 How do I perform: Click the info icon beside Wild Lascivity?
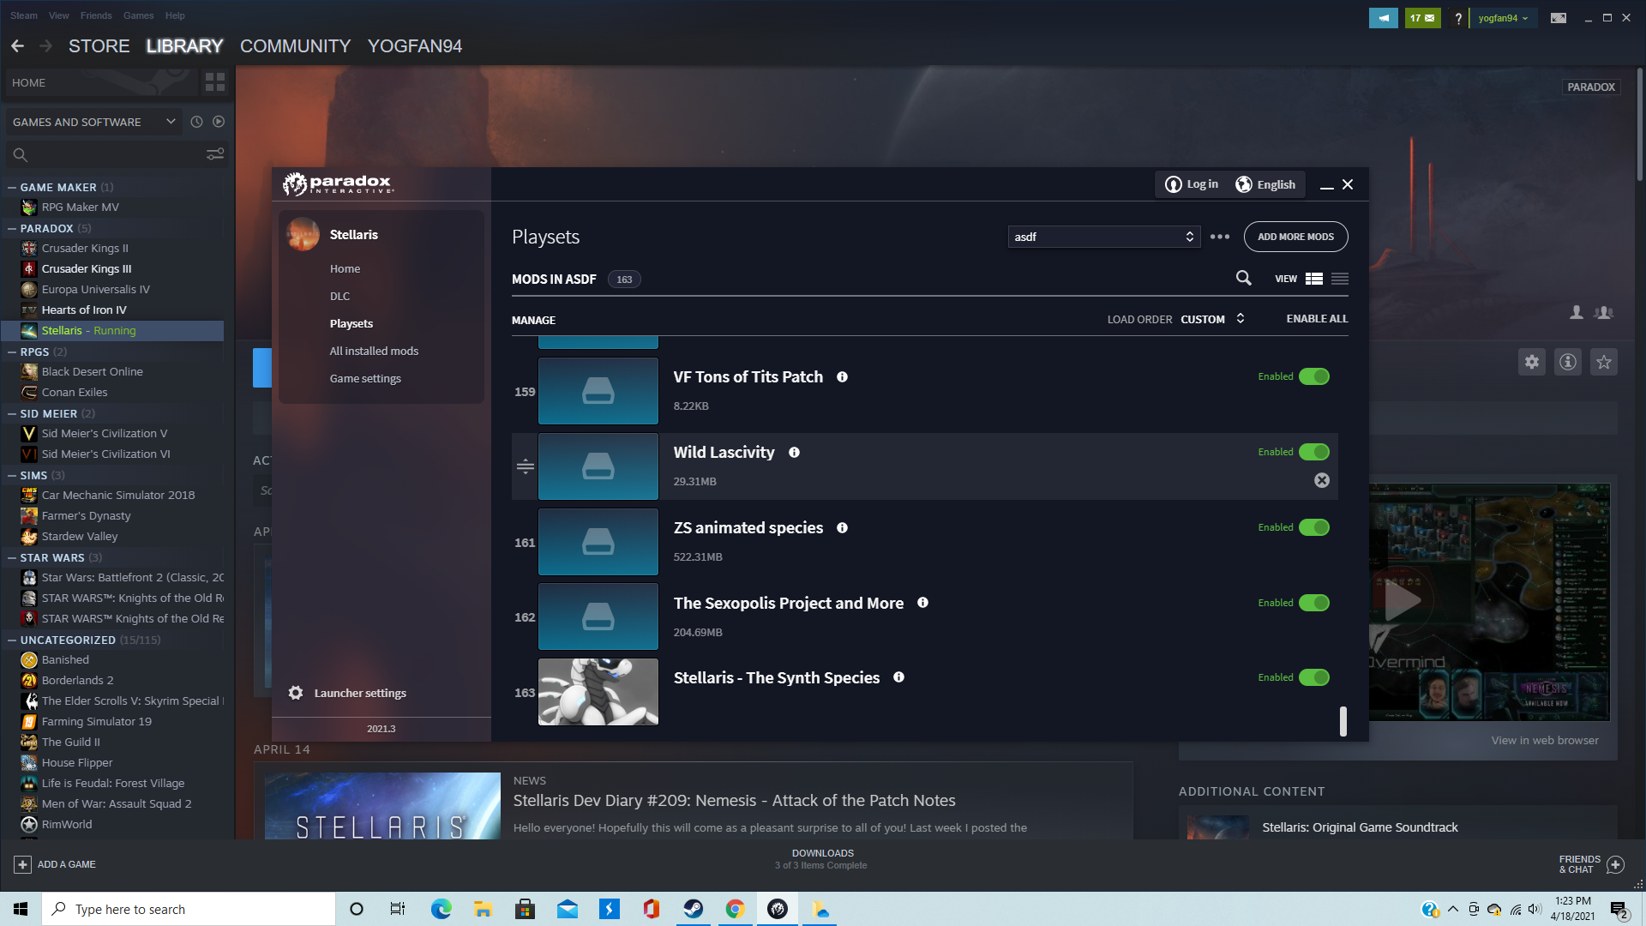pyautogui.click(x=794, y=453)
